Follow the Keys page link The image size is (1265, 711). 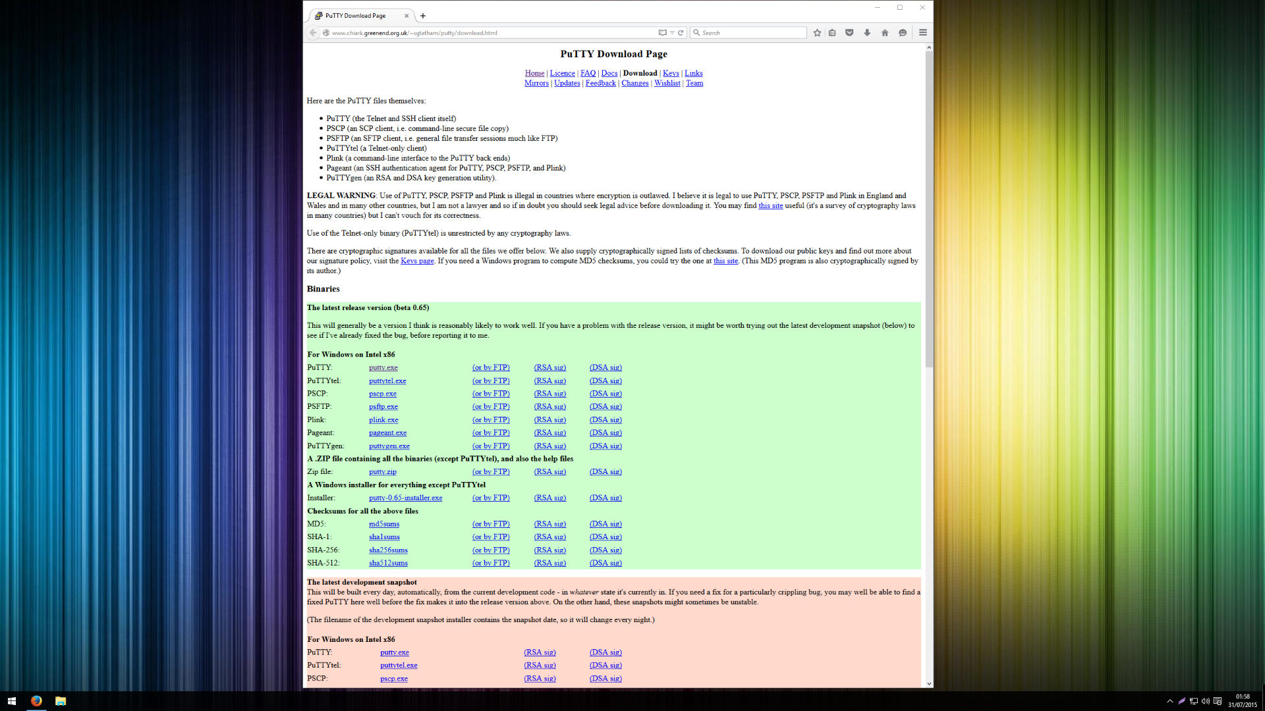(x=417, y=261)
